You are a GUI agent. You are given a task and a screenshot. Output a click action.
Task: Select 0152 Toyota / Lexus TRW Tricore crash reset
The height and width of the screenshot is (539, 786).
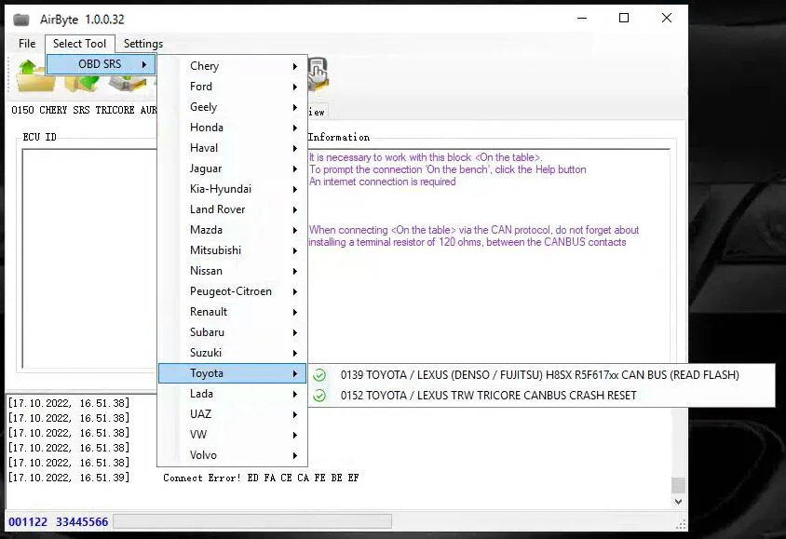tap(488, 396)
